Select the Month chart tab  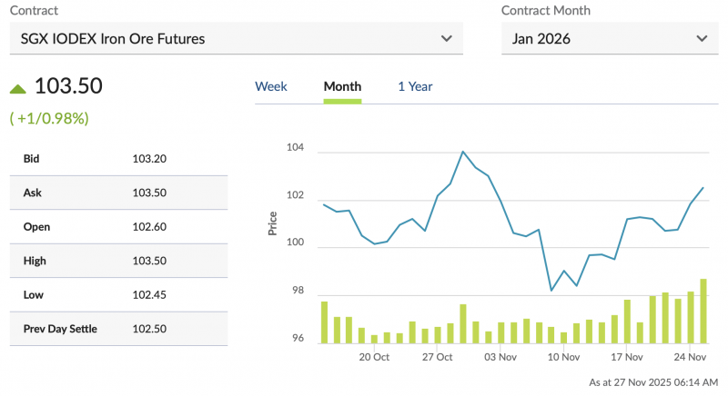click(342, 86)
